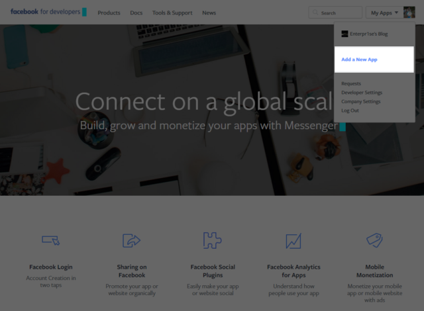This screenshot has height=311, width=424.
Task: Click the Sharing on Facebook icon
Action: click(131, 240)
